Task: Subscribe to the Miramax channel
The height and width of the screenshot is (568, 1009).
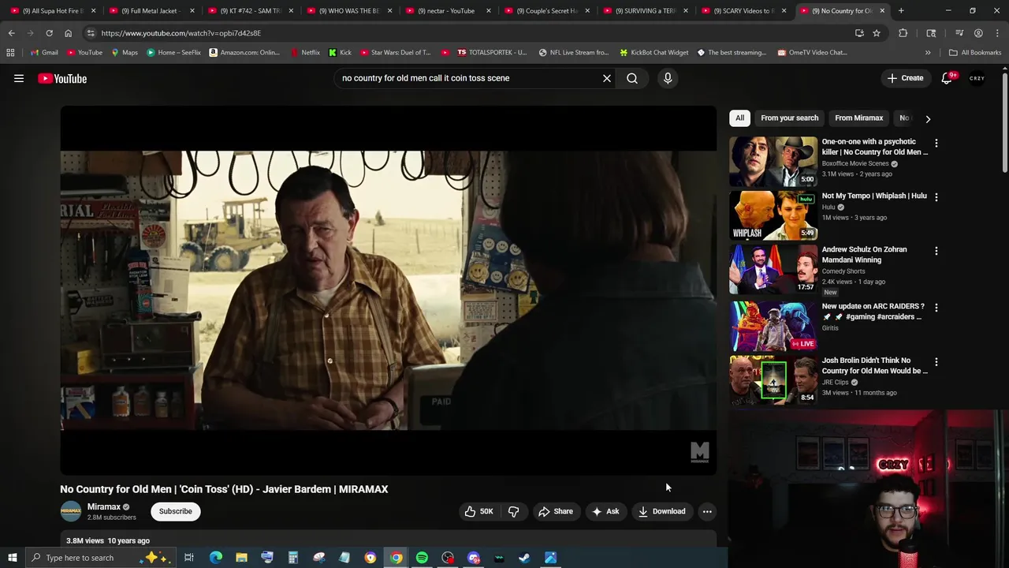Action: pos(175,511)
